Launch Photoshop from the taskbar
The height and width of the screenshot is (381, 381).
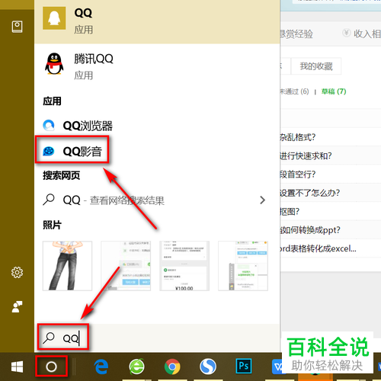coord(243,367)
